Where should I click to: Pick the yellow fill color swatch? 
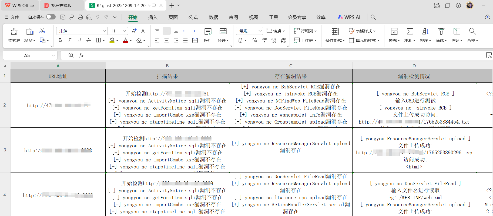point(112,40)
